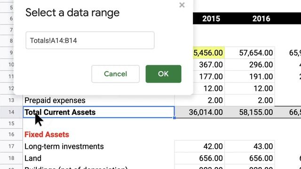Select the highlighted 5,456.00 cell

click(209, 53)
